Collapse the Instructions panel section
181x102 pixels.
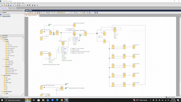(x=1, y=36)
